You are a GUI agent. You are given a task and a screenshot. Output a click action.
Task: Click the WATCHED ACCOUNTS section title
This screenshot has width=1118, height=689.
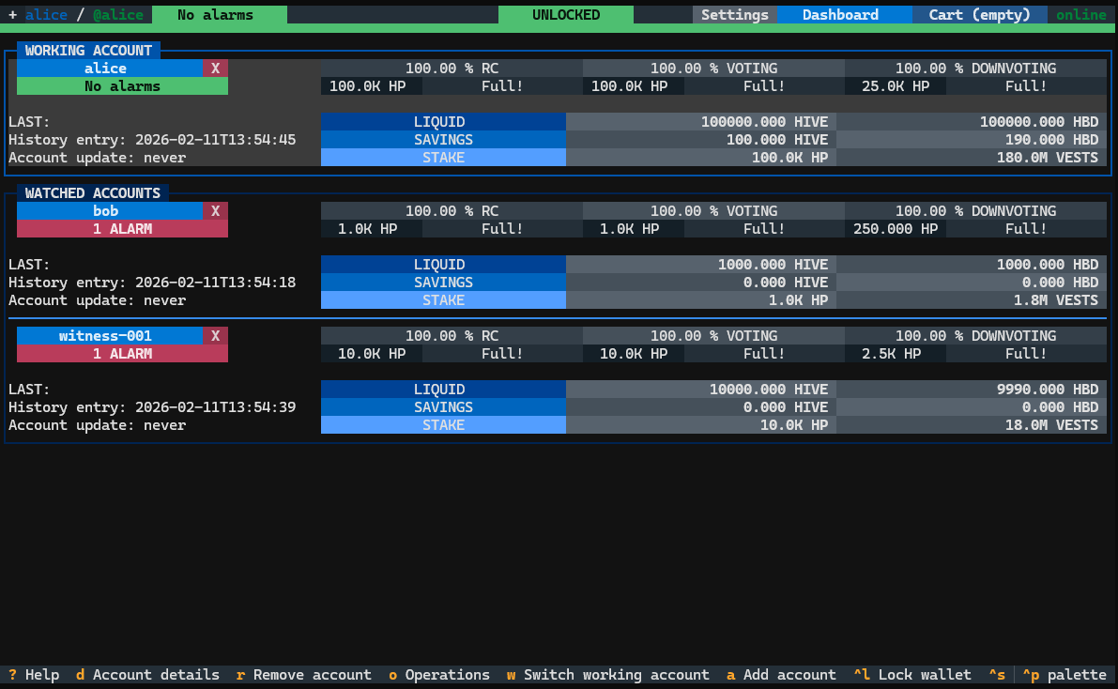click(93, 192)
